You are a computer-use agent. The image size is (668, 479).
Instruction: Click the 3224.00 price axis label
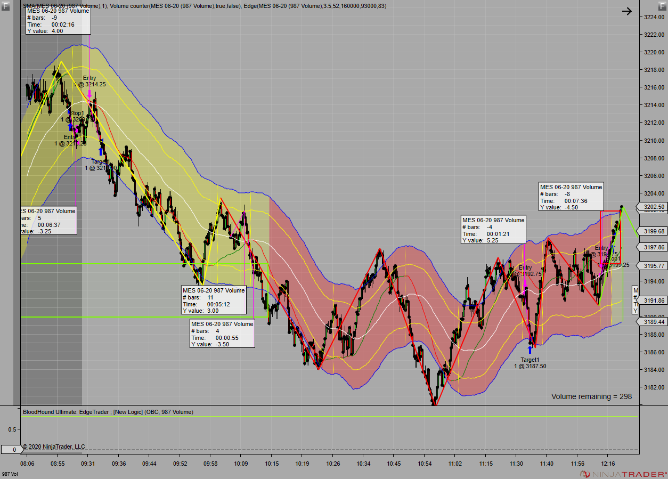pyautogui.click(x=654, y=17)
